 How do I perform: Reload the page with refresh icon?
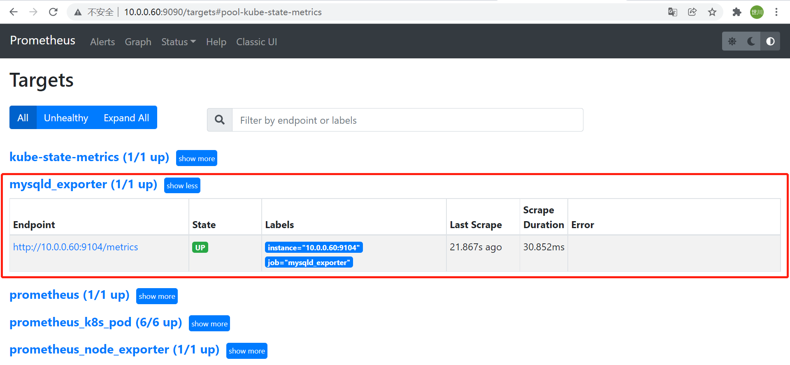coord(53,12)
